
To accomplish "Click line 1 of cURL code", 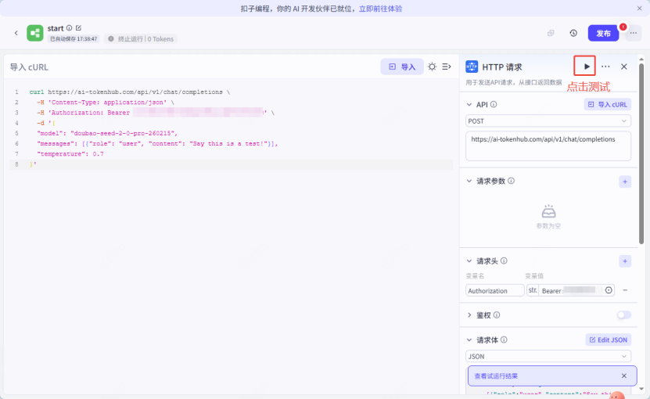I will 129,92.
